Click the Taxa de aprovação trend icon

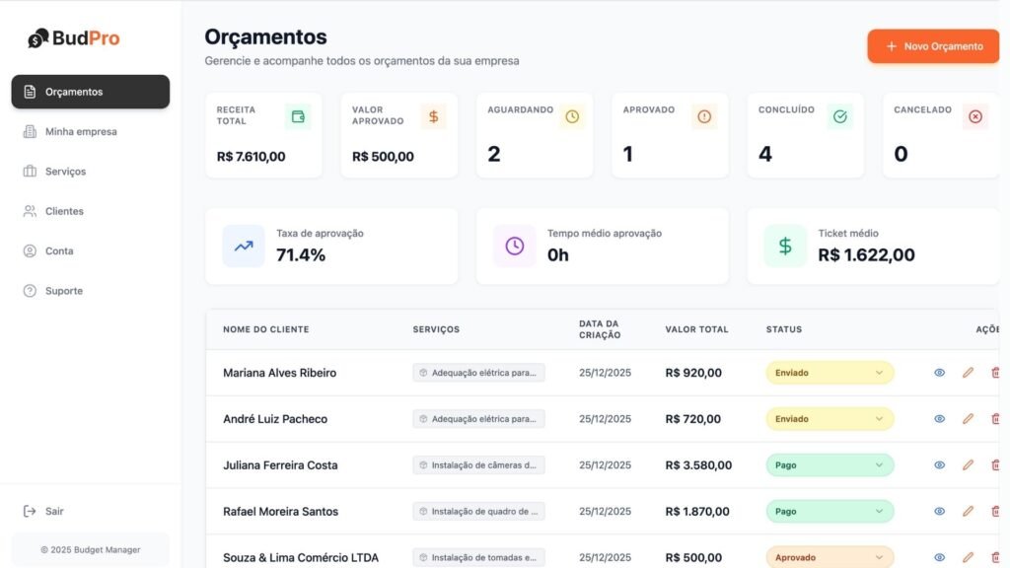244,246
